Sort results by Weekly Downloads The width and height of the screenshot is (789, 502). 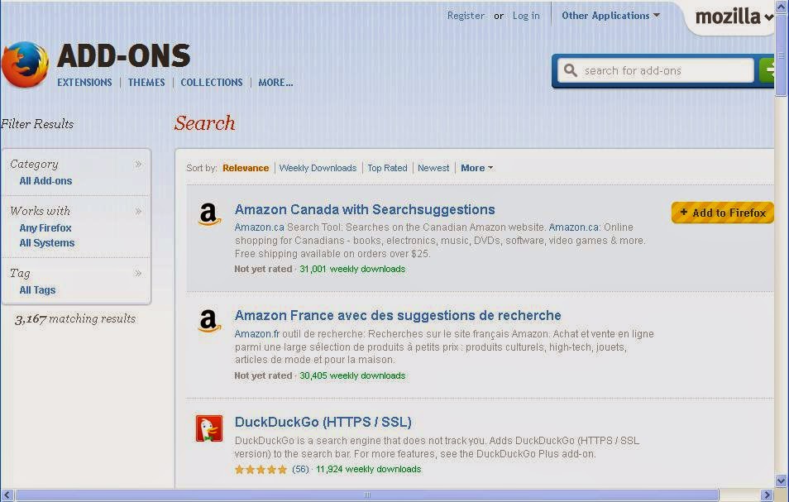[x=318, y=168]
